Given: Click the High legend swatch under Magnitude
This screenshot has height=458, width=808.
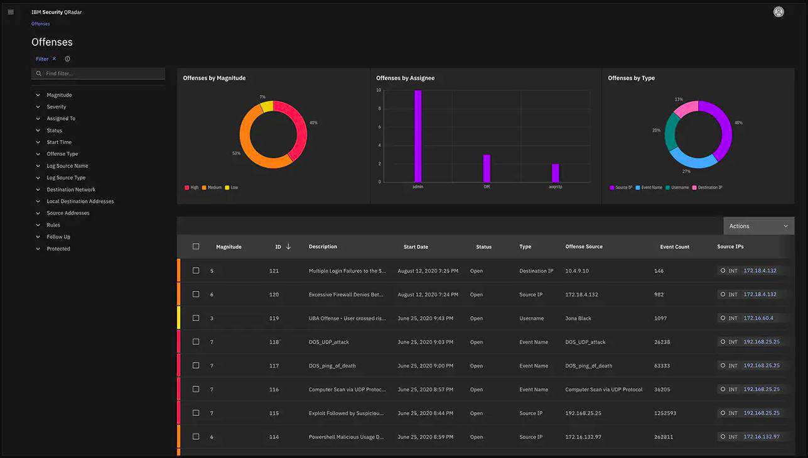Looking at the screenshot, I should point(186,187).
